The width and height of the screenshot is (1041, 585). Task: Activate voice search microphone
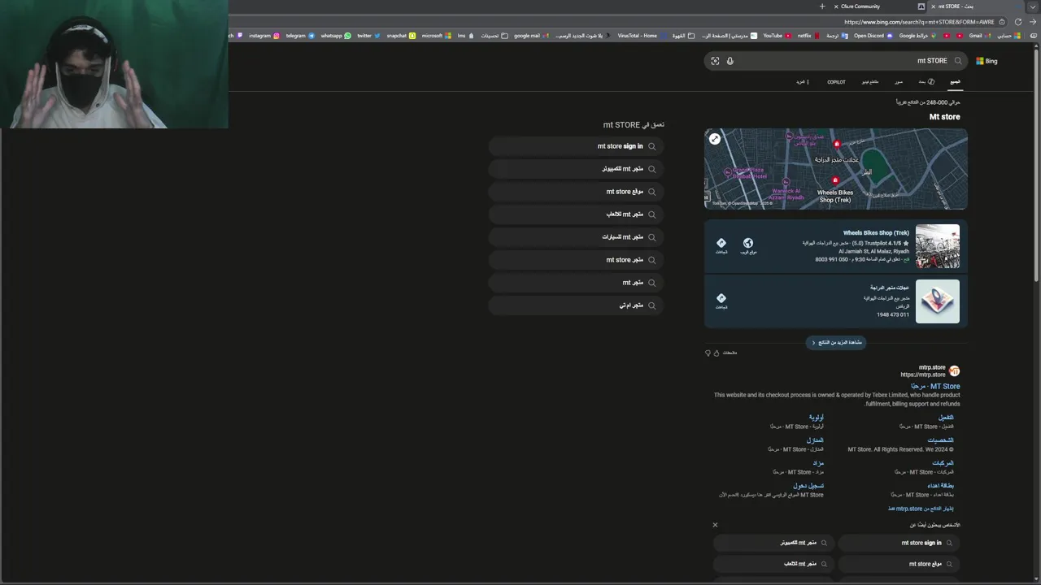pos(730,61)
